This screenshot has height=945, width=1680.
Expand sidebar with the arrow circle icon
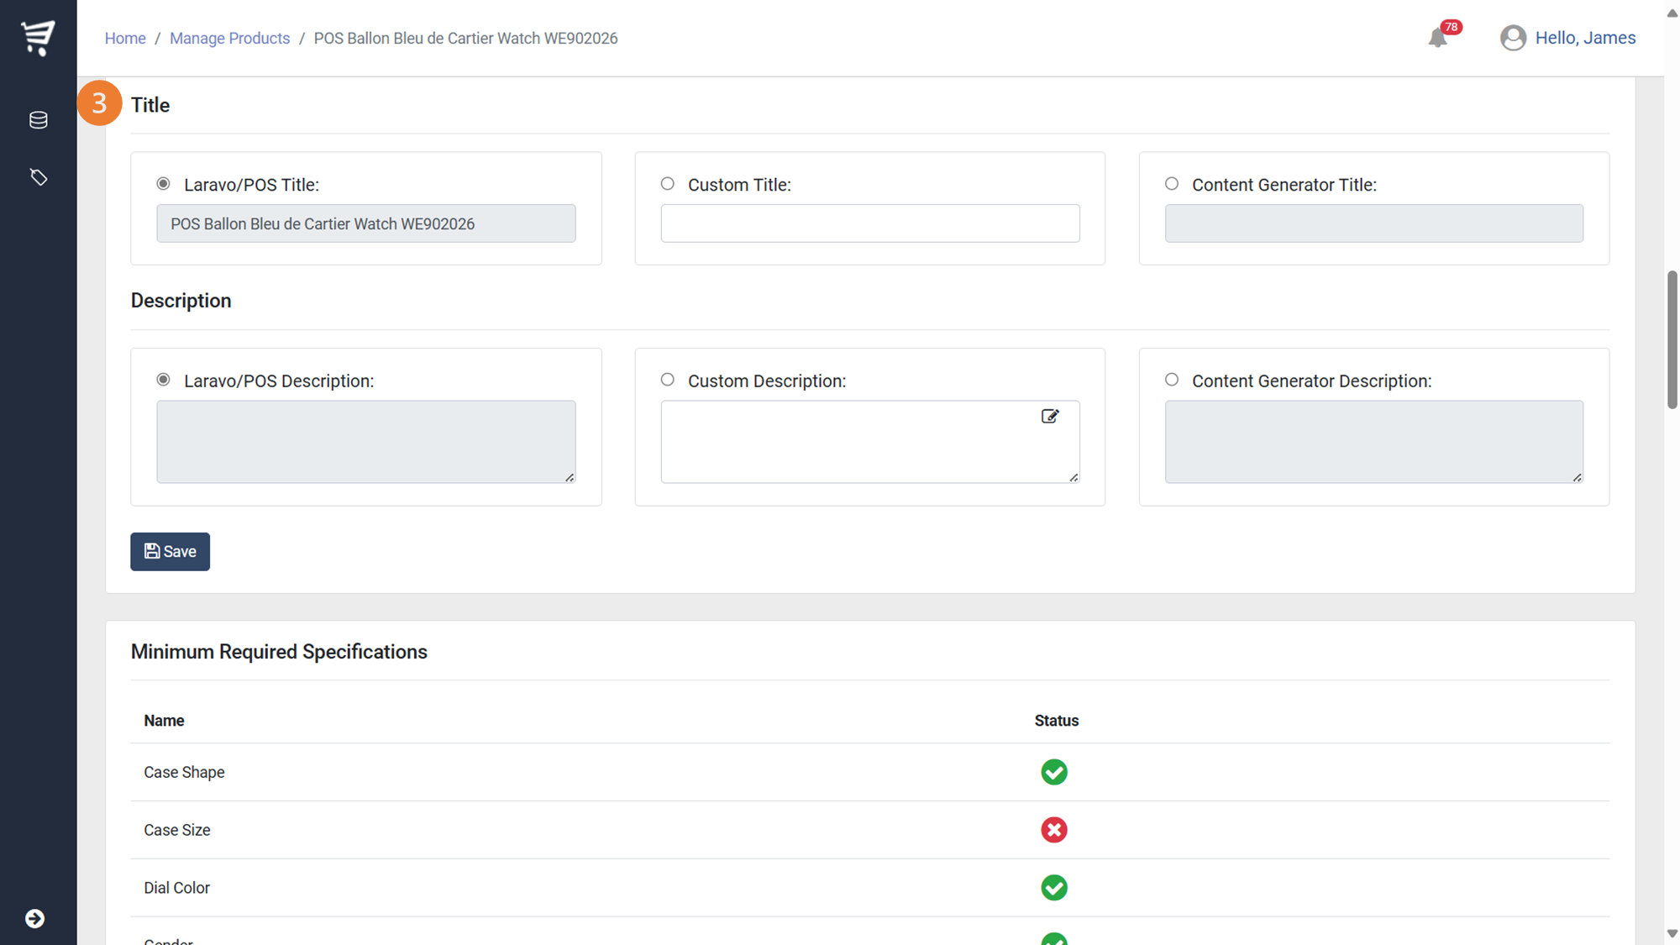click(x=34, y=918)
